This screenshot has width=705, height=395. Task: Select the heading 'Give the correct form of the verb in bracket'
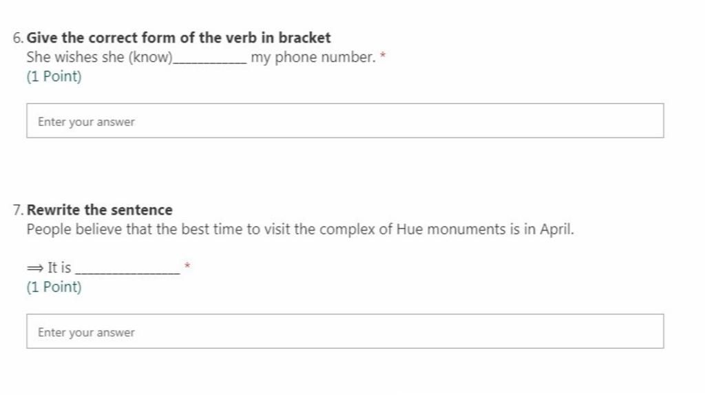tap(178, 38)
